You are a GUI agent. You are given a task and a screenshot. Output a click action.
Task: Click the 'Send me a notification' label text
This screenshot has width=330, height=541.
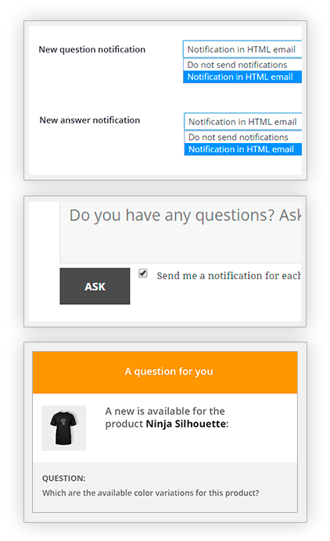[x=228, y=276]
